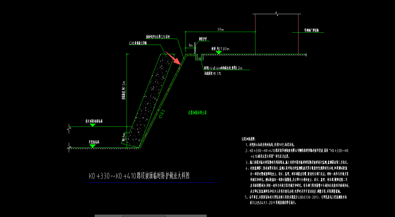Click the ≥7m dimension text
395x217 pixels.
point(220,29)
